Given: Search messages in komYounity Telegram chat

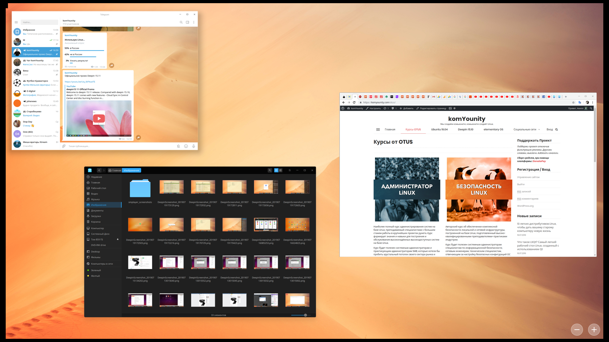Looking at the screenshot, I should coord(181,22).
